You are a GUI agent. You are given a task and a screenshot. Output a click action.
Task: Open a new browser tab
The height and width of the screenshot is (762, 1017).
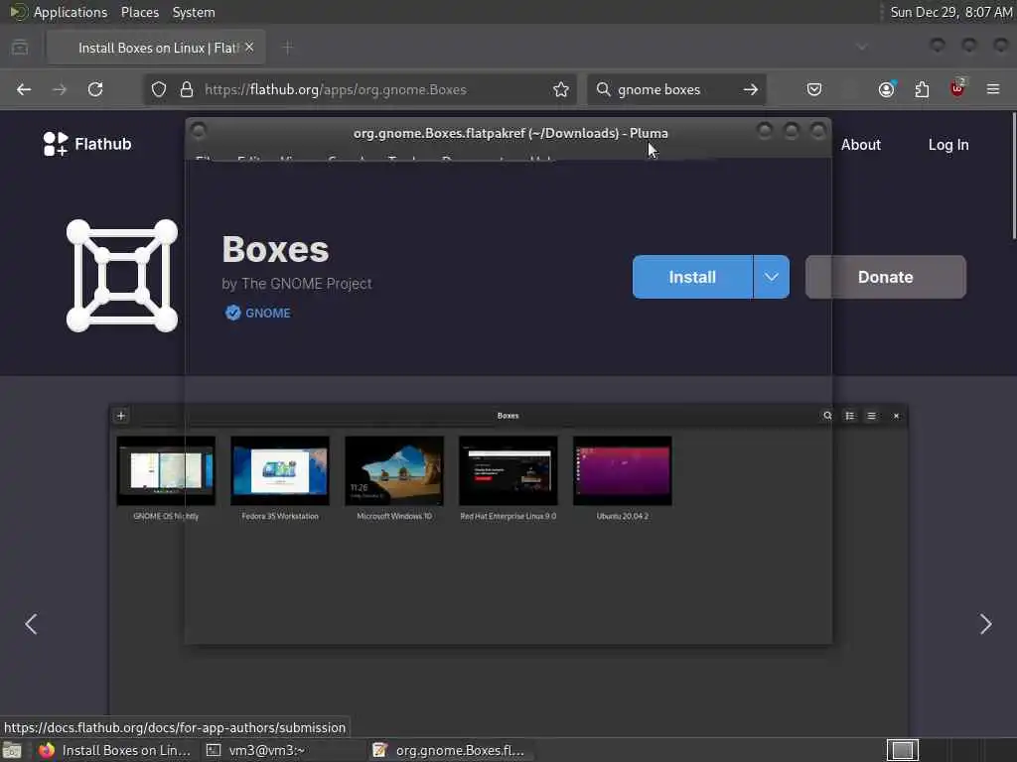(x=288, y=48)
